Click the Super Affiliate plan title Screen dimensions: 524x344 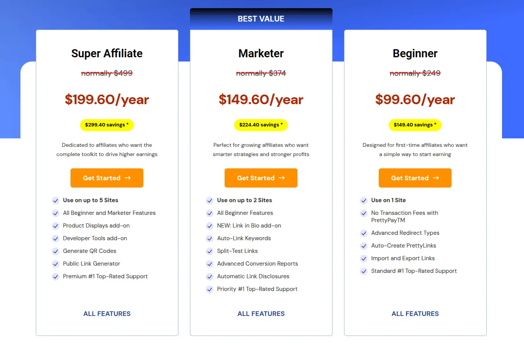click(x=107, y=53)
